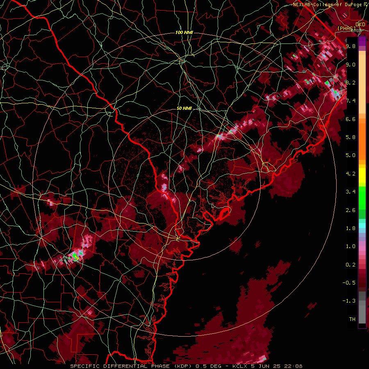Viewport: 369px width, 369px height.
Task: Click the 22:08 time stamp
Action: (294, 366)
